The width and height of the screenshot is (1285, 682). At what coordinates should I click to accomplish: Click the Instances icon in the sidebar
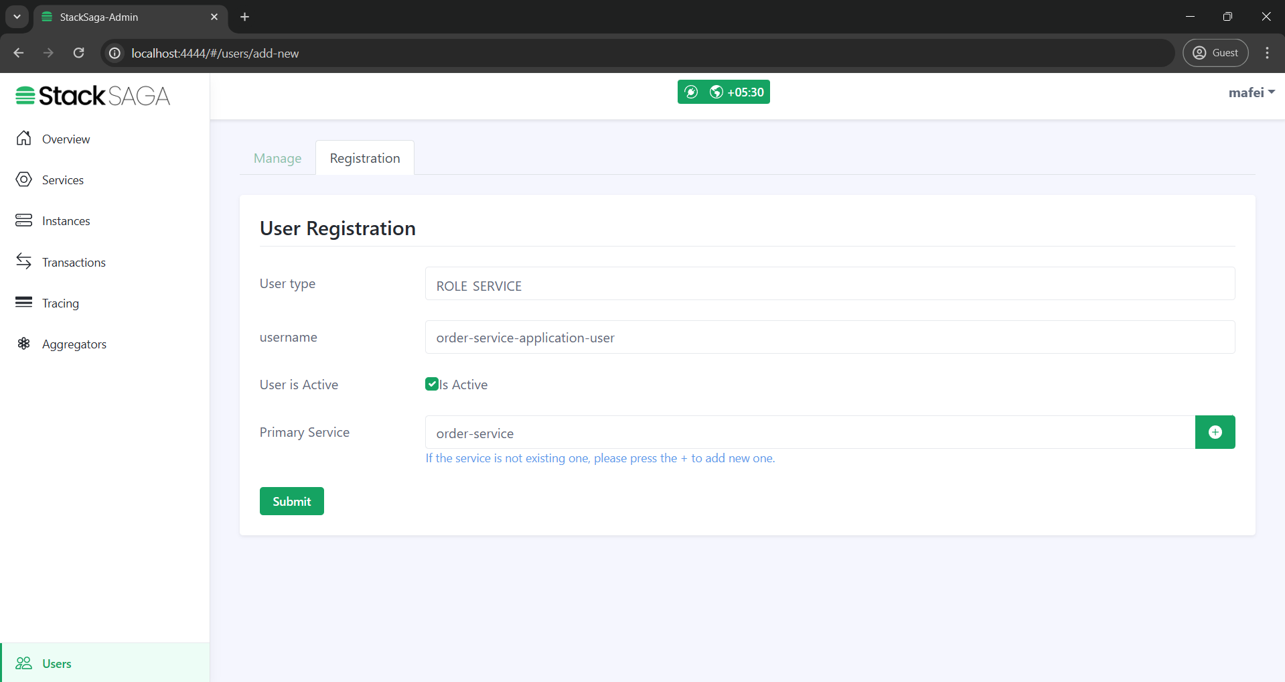point(24,220)
